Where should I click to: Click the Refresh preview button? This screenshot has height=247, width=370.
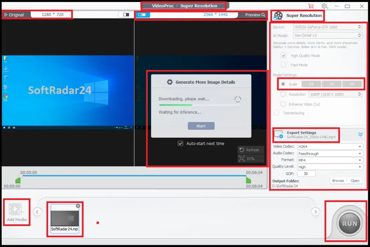(251, 150)
